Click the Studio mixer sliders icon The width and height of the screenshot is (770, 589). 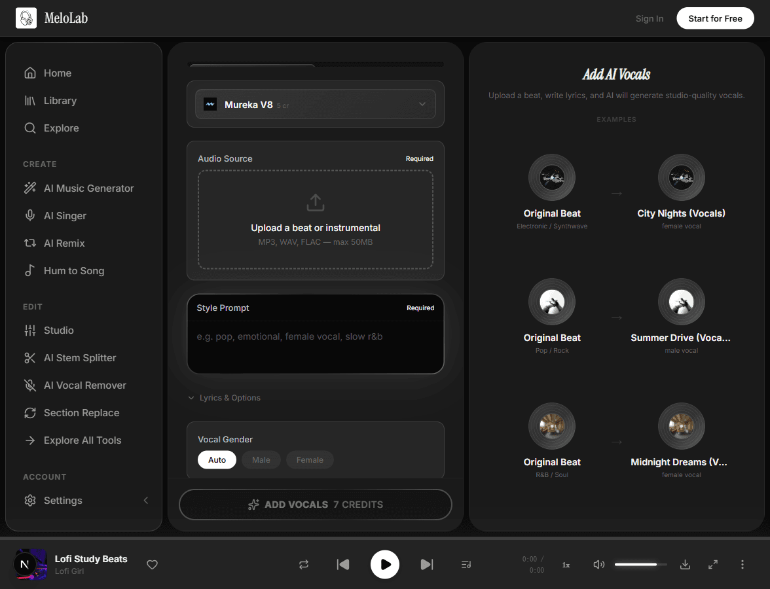pos(30,330)
